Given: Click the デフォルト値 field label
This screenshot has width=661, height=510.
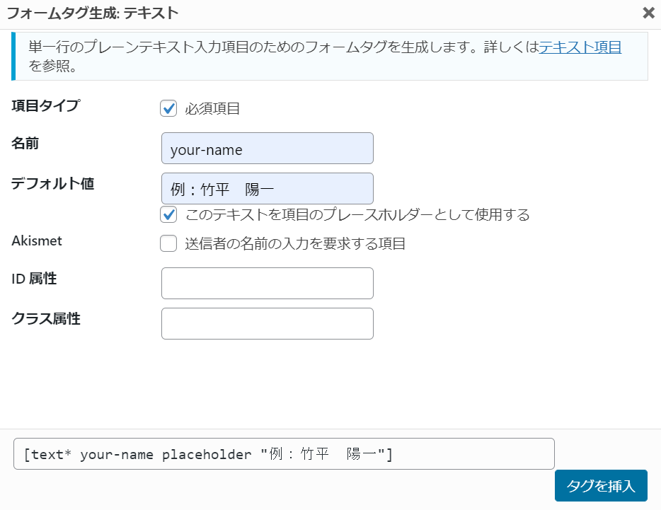Looking at the screenshot, I should click(x=52, y=183).
